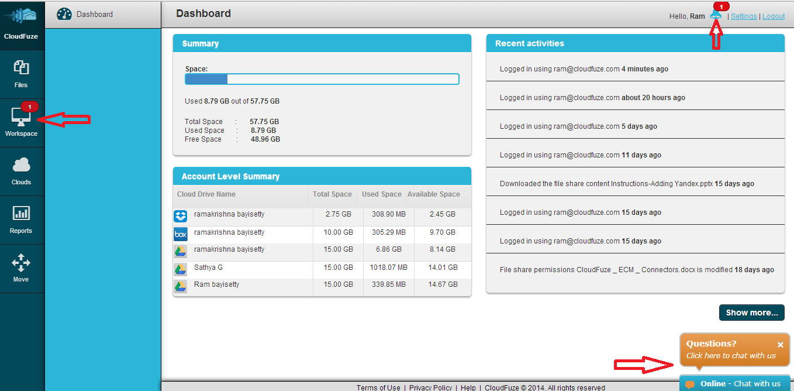Select the Sathya G drive name
794x391 pixels.
[208, 267]
